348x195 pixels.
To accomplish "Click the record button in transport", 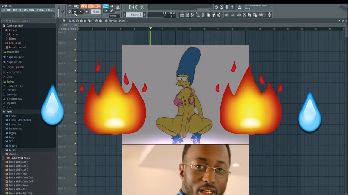I will click(86, 12).
